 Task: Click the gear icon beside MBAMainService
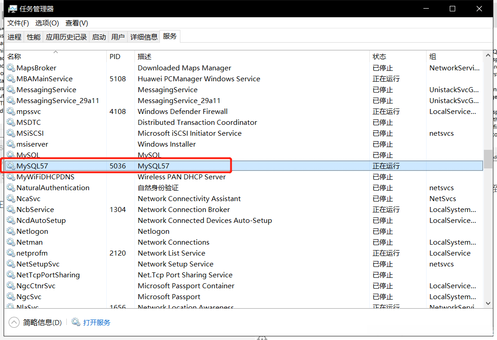[11, 79]
